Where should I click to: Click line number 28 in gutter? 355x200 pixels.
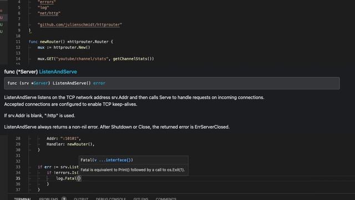18,138
